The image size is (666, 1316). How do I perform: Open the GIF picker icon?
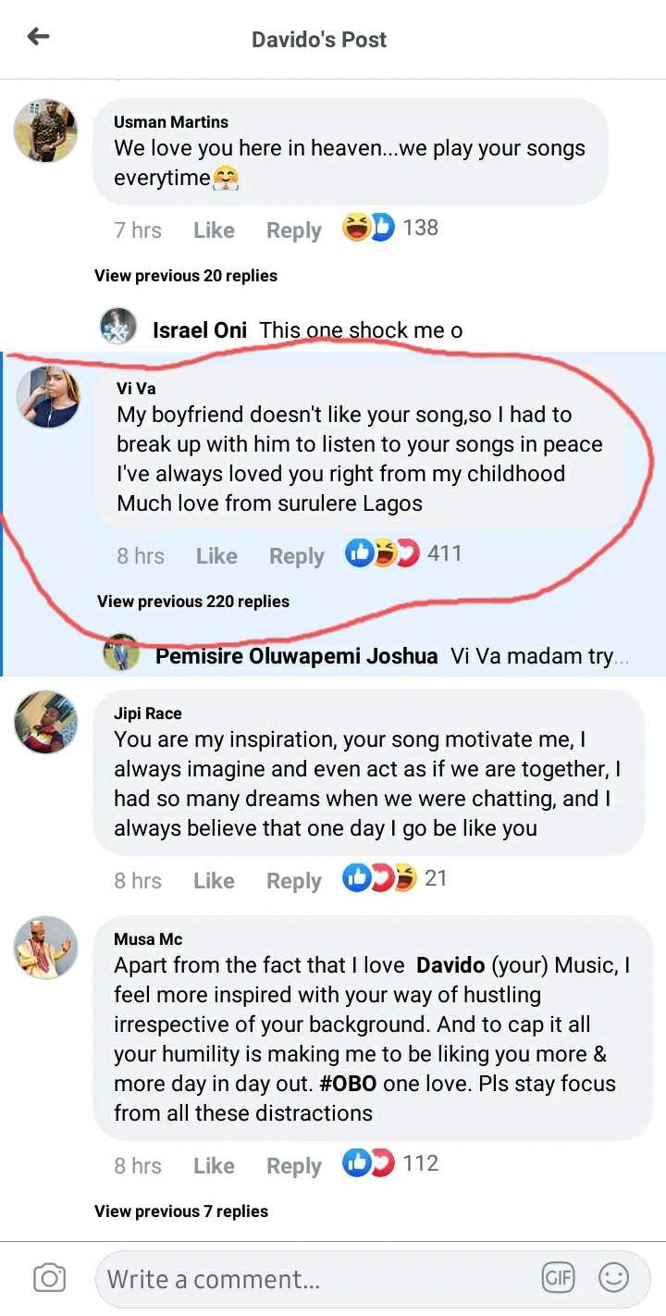pyautogui.click(x=558, y=1278)
